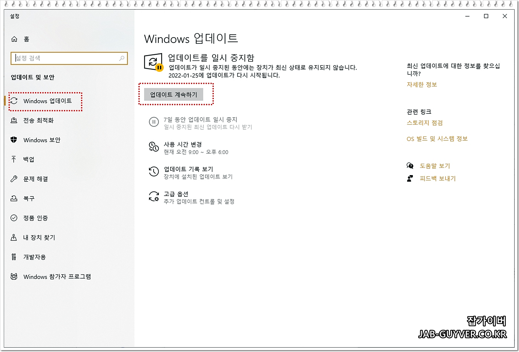Screen dimensions: 519x352
Task: Click the 복구 icon
Action: click(x=14, y=198)
